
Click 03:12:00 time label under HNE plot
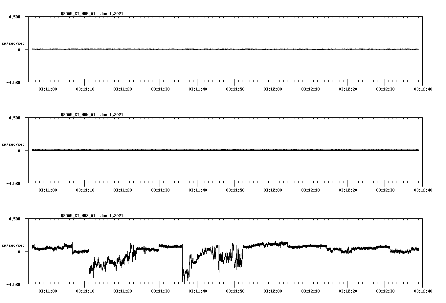pyautogui.click(x=273, y=89)
